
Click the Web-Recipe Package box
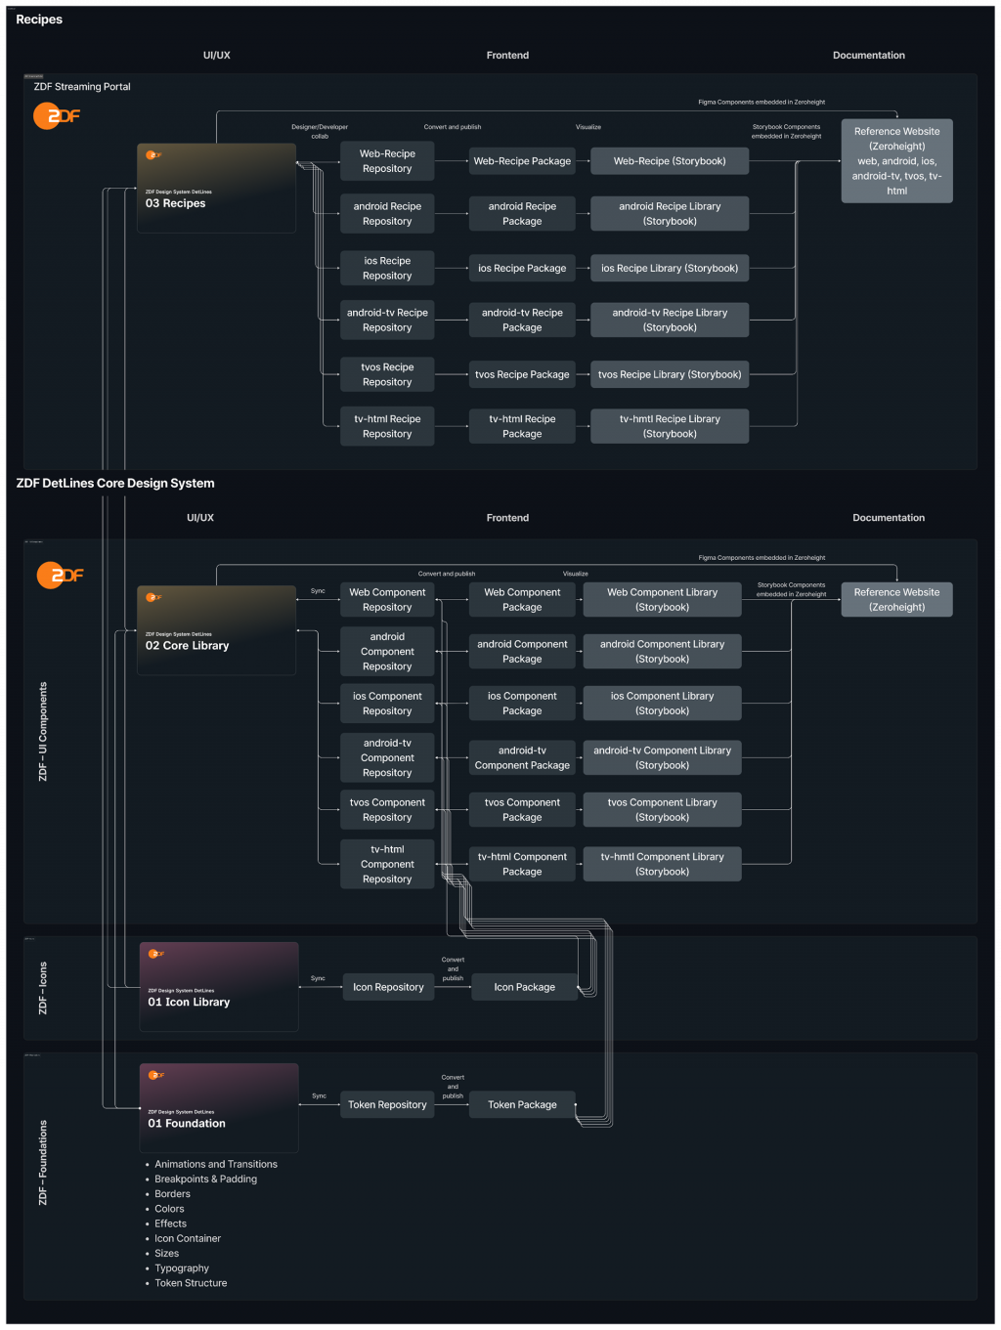[522, 161]
